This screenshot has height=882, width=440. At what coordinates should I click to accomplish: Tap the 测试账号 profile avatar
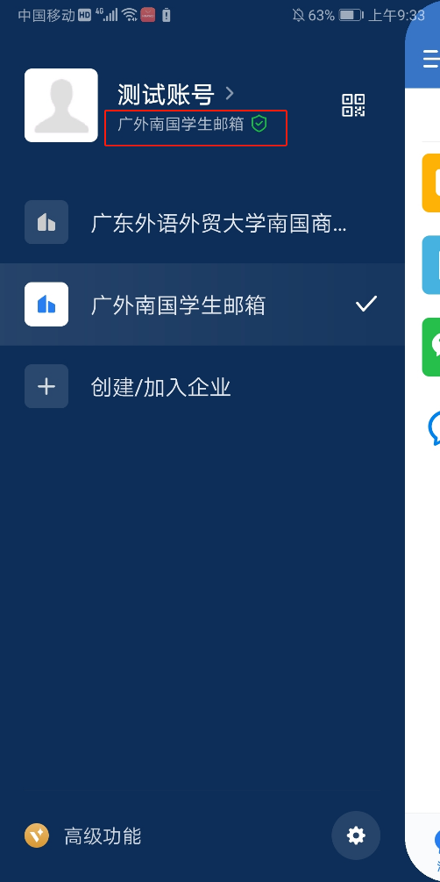61,105
